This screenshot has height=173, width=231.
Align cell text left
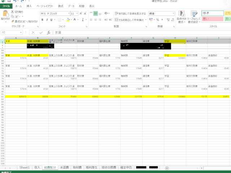(91, 20)
